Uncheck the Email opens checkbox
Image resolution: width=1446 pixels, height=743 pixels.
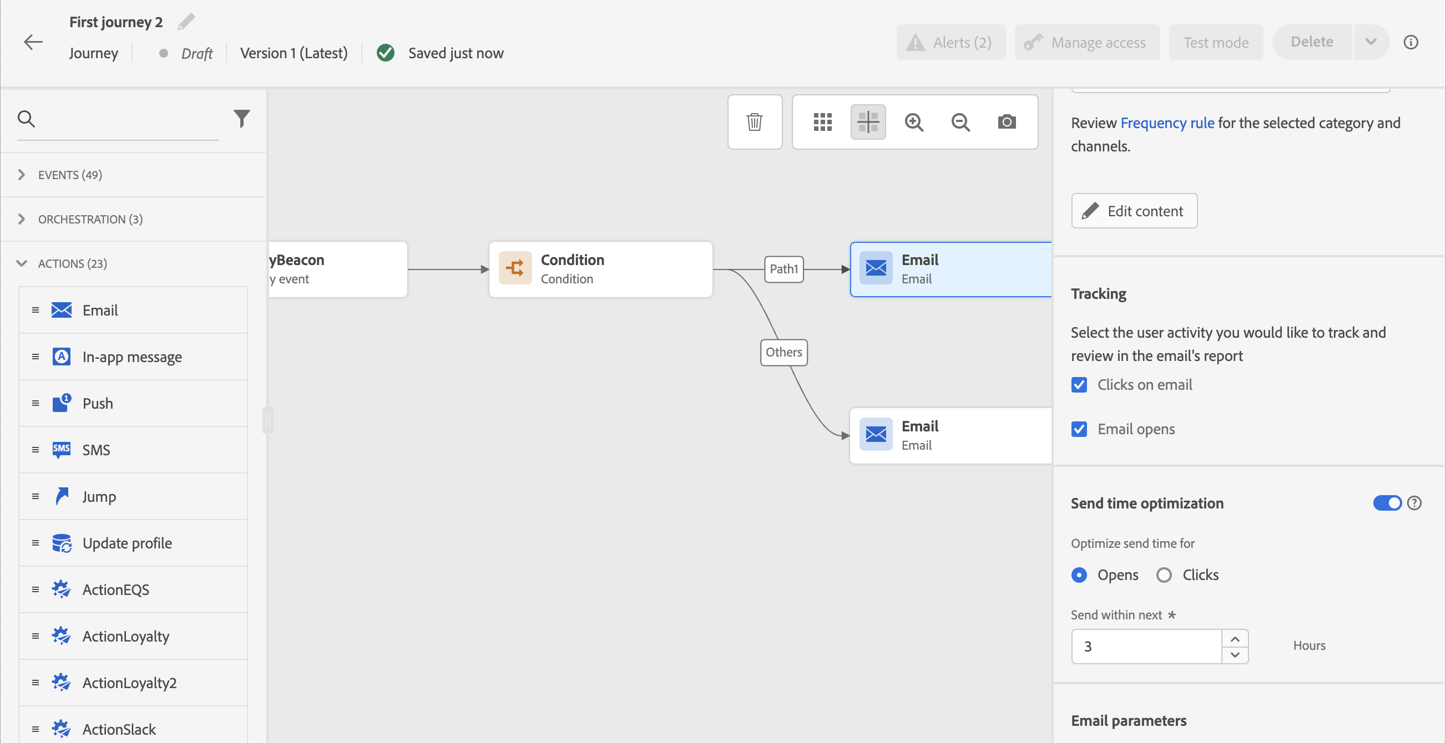1079,429
